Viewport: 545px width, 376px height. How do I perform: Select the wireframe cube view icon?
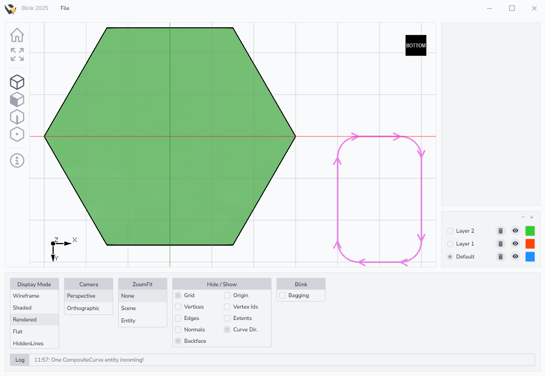click(17, 82)
